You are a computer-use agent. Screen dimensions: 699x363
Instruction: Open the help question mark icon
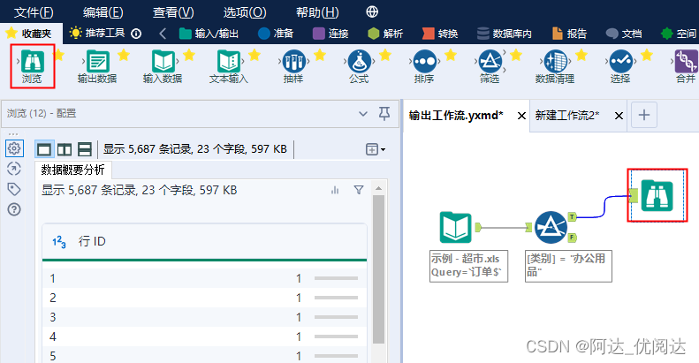pyautogui.click(x=14, y=209)
